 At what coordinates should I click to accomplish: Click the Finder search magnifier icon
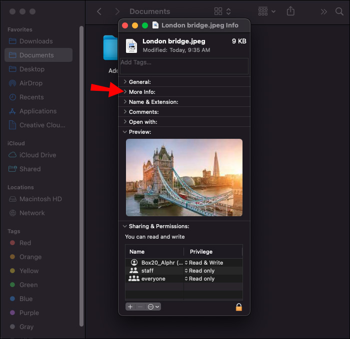pyautogui.click(x=339, y=11)
